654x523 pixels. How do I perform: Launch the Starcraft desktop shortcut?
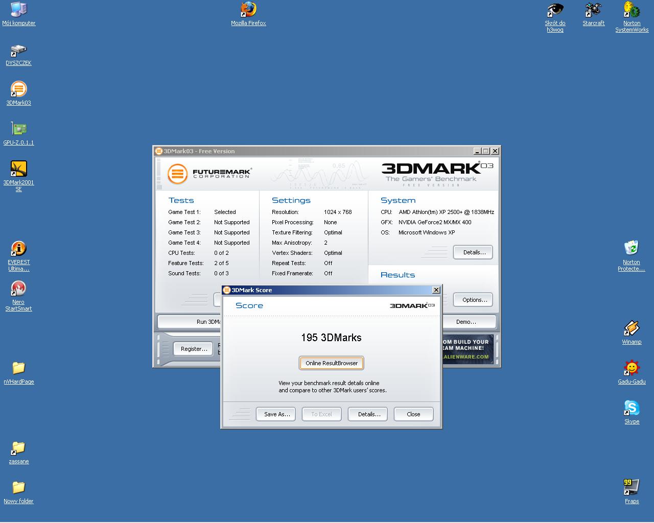593,14
